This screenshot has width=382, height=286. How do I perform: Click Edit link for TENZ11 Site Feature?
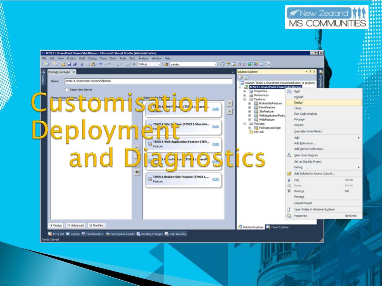tap(215, 127)
